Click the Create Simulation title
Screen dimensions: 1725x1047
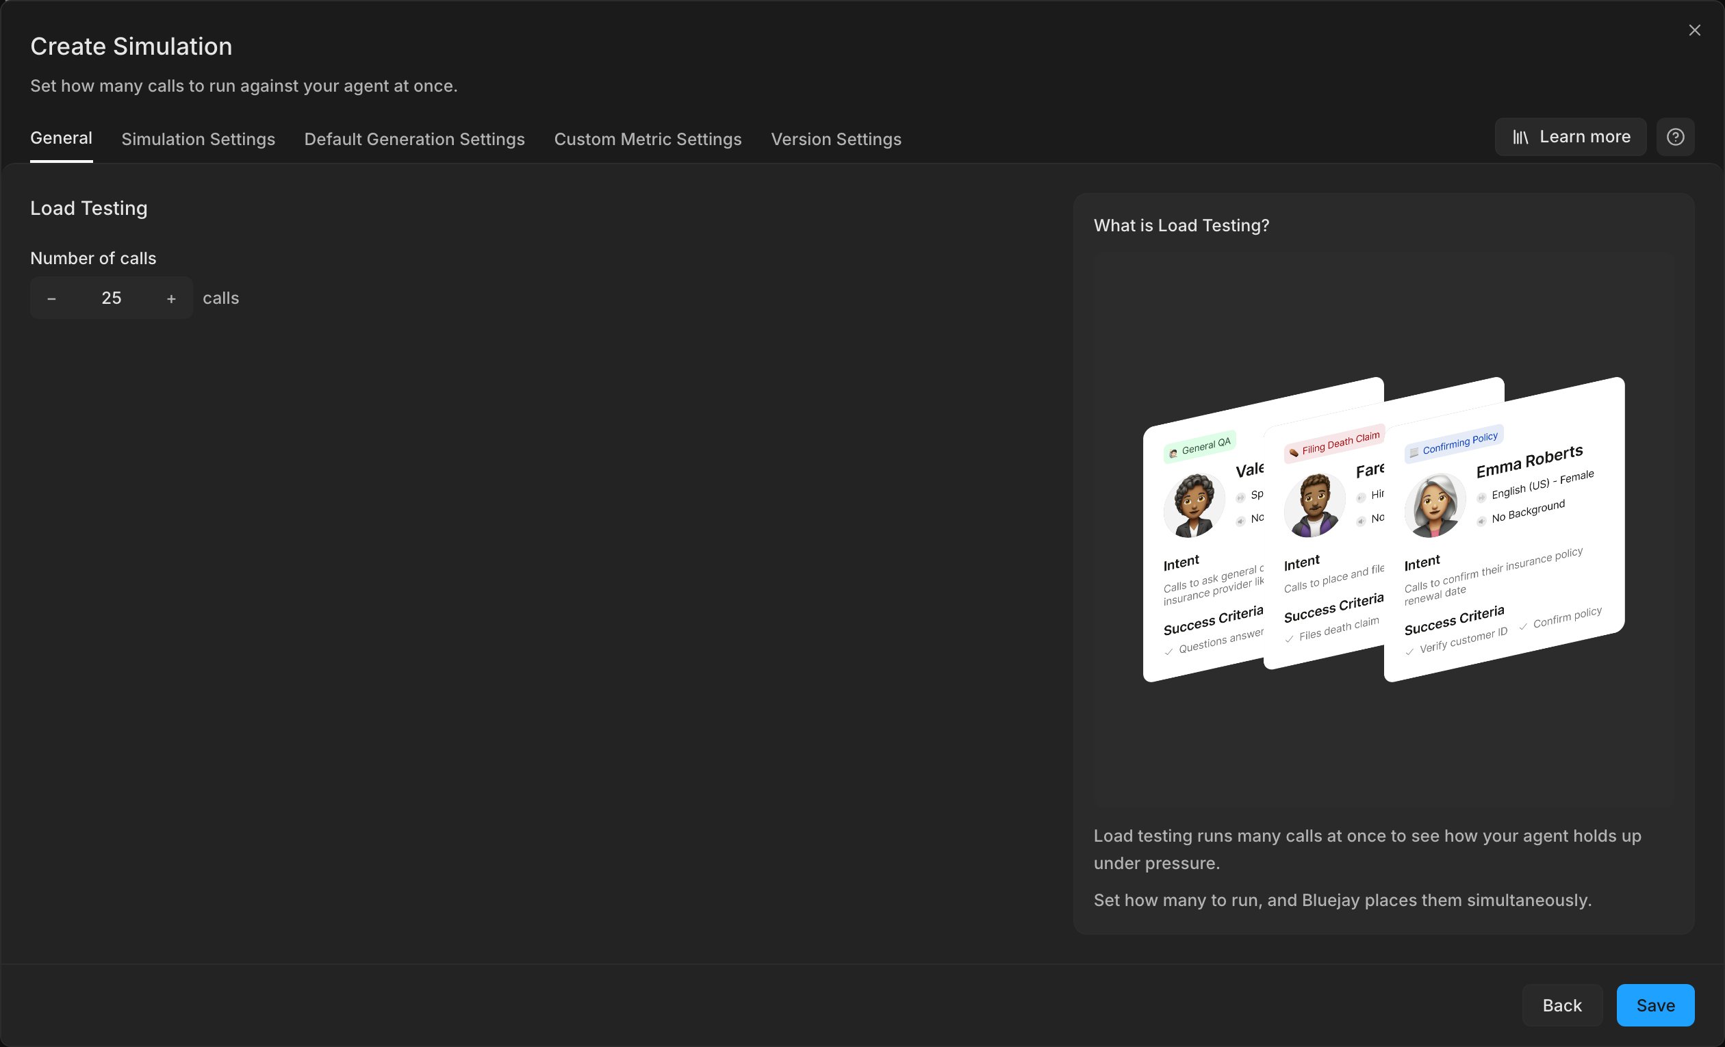pos(131,47)
